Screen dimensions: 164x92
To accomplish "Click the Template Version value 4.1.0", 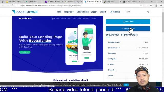I will (x=146, y=42).
